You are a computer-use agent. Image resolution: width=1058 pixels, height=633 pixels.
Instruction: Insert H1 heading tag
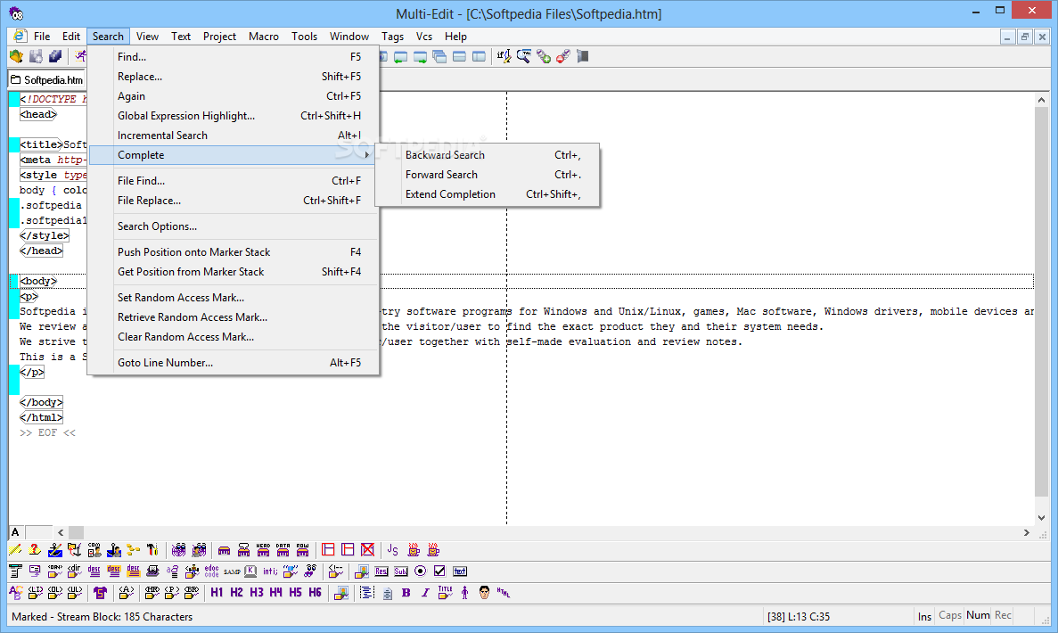tap(217, 592)
